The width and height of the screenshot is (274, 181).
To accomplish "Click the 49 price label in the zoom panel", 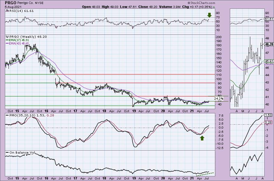I will [267, 38].
